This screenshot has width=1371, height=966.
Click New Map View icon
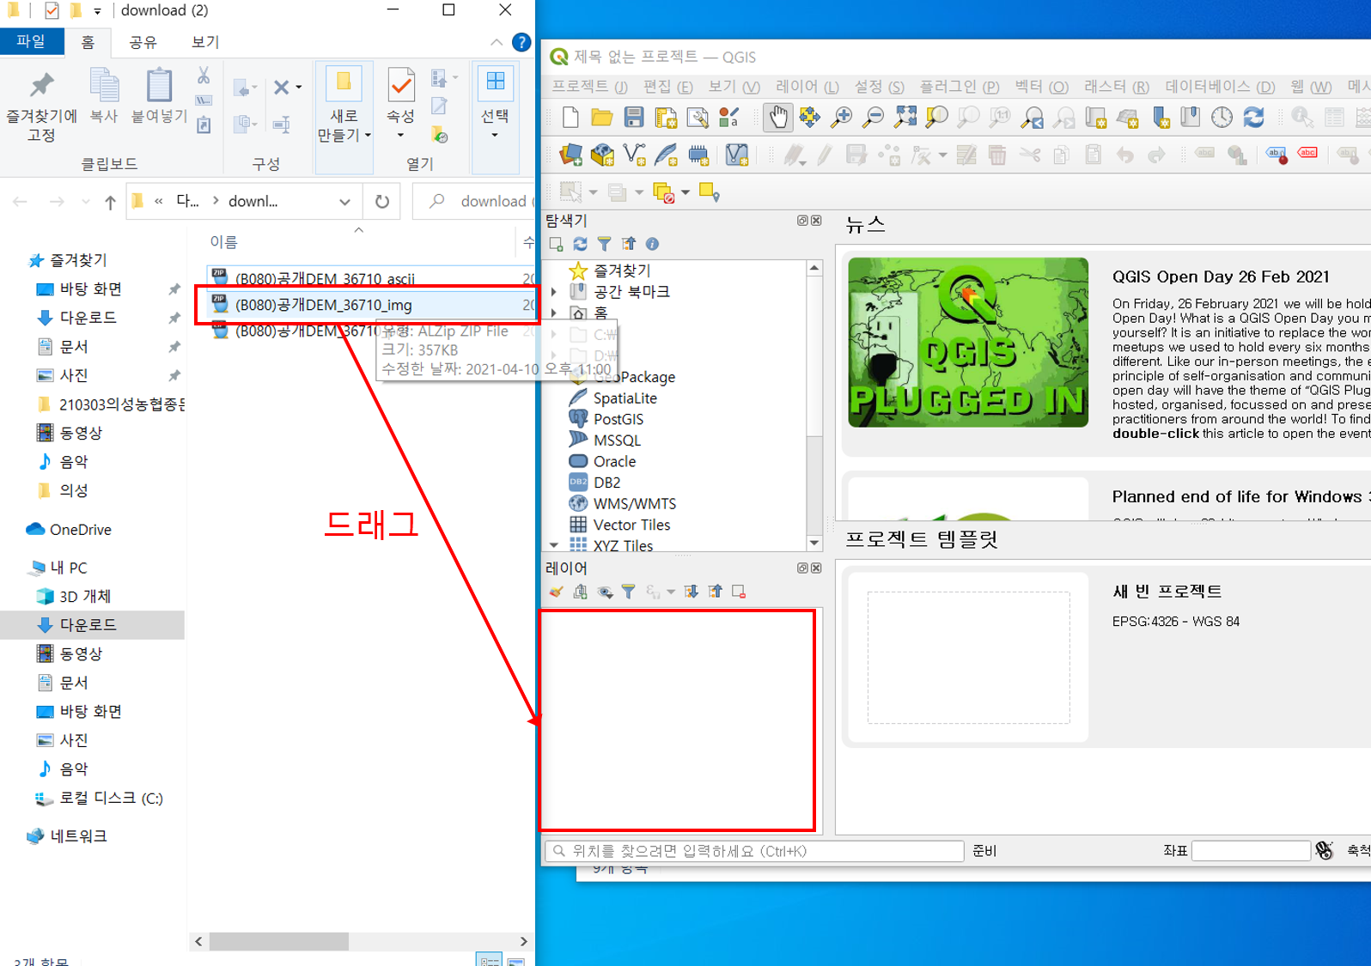click(x=1095, y=118)
